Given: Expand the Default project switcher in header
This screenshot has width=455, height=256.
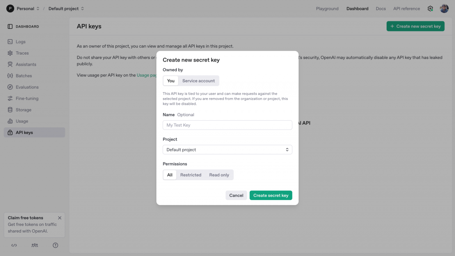Looking at the screenshot, I should [x=66, y=8].
